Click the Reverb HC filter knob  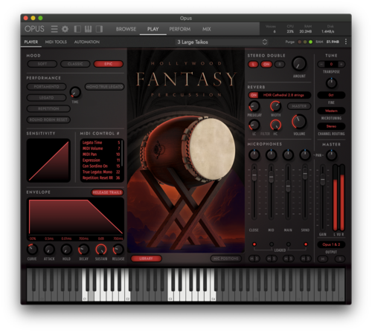(275, 125)
